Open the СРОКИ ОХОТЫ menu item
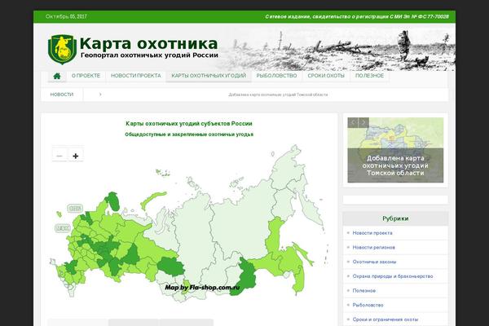 [x=326, y=76]
